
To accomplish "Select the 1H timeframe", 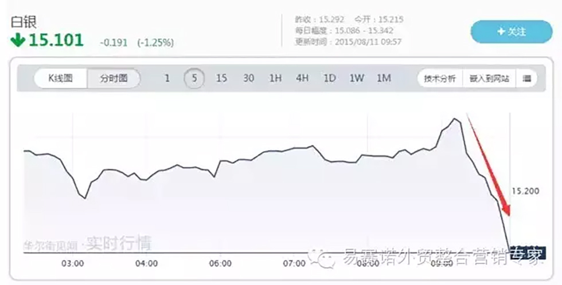I will (275, 79).
